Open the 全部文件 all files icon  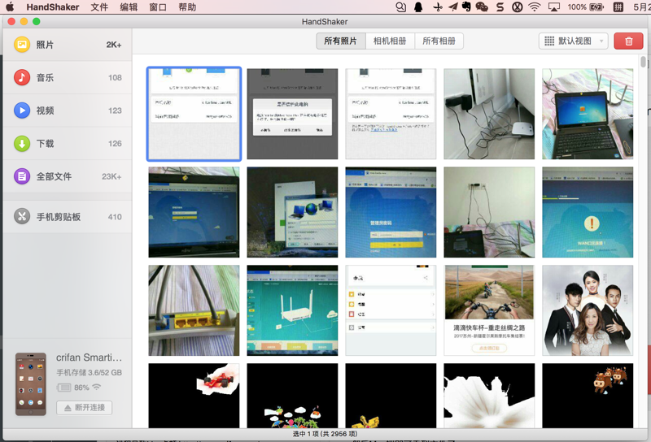pyautogui.click(x=22, y=176)
